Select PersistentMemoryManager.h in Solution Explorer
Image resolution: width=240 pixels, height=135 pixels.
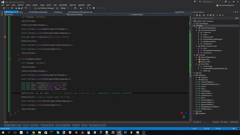pos(213,39)
